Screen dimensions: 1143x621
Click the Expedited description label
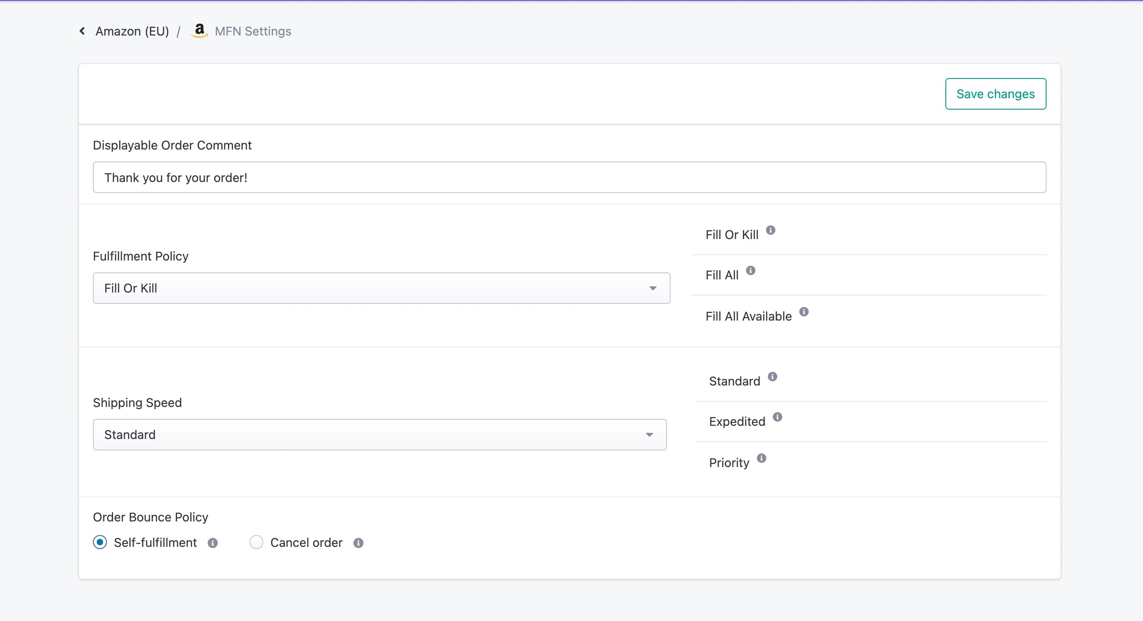pos(737,421)
